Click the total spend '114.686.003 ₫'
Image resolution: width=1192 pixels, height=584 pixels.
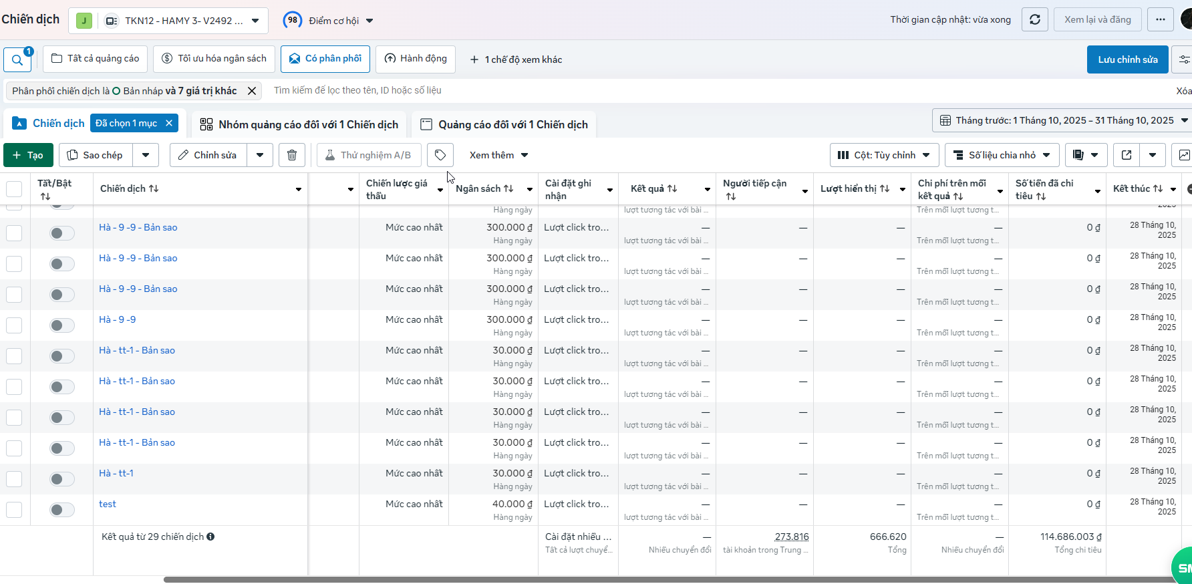point(1071,537)
